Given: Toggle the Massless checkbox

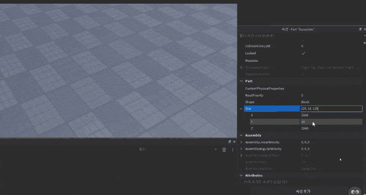Looking at the screenshot, I should point(303,60).
